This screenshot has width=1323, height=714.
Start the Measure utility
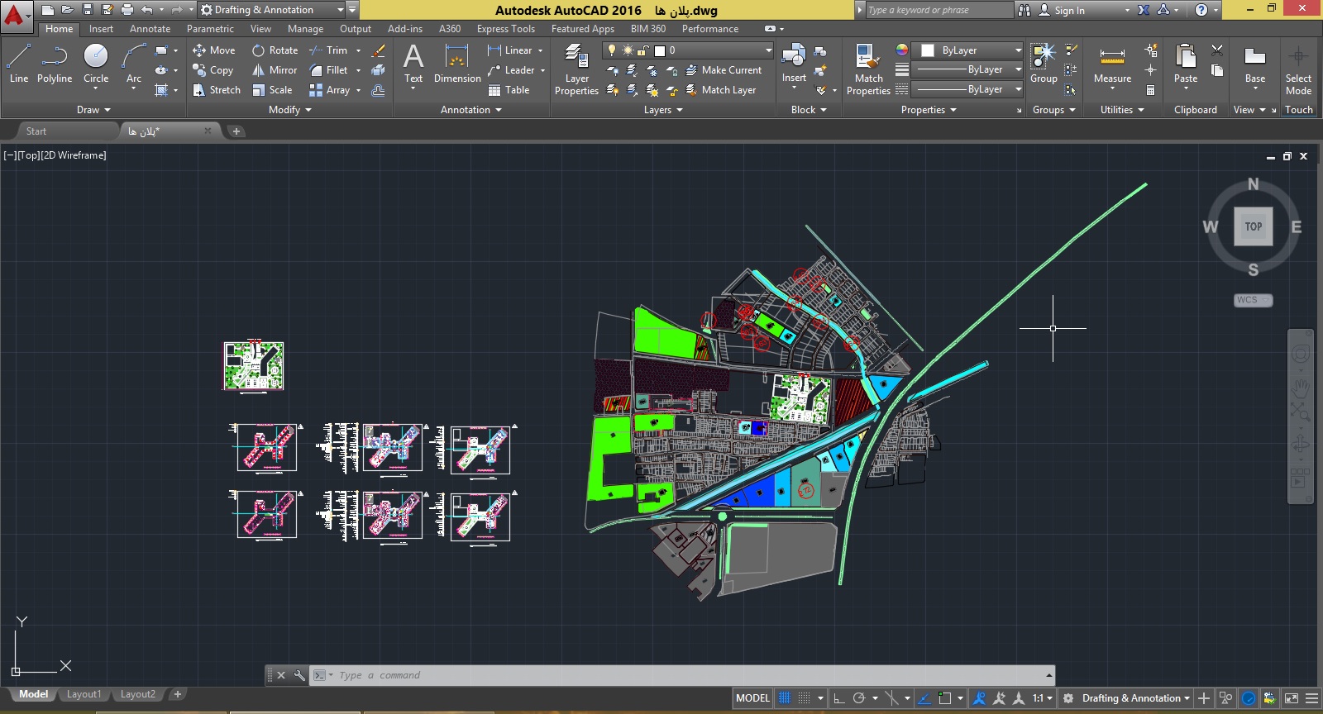[x=1112, y=64]
